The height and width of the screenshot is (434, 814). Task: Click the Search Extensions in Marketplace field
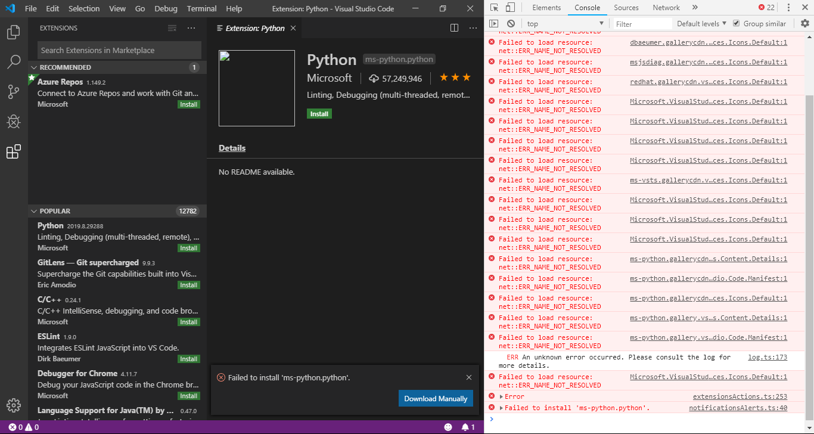[x=119, y=50]
